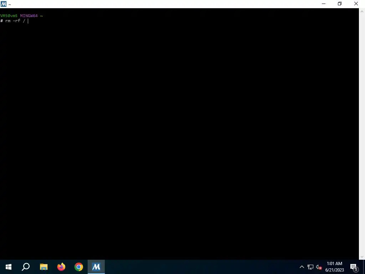This screenshot has height=274, width=365.
Task: Open the Windows Start menu
Action: [9, 267]
